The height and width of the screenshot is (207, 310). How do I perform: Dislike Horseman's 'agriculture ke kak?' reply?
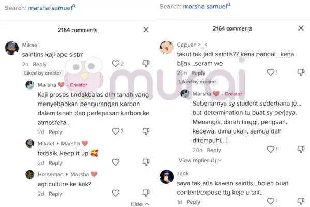(146, 193)
